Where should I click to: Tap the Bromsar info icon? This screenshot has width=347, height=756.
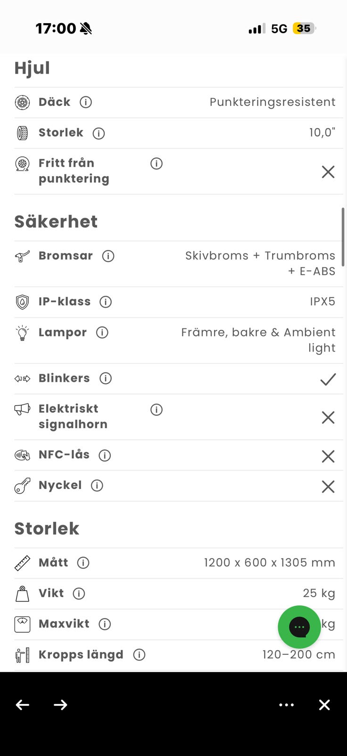point(108,256)
